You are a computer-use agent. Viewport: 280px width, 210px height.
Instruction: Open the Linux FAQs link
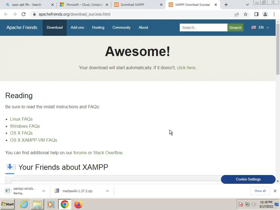coord(21,119)
